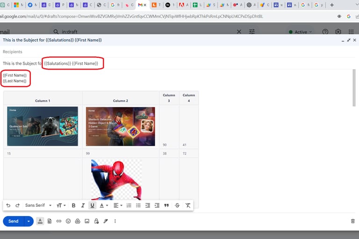
Task: Open the Sans Serif font dropdown
Action: click(38, 205)
